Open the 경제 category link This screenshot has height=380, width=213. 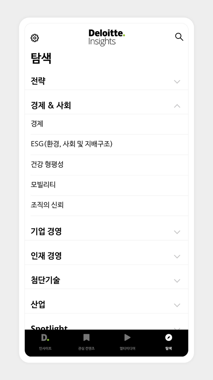point(106,124)
